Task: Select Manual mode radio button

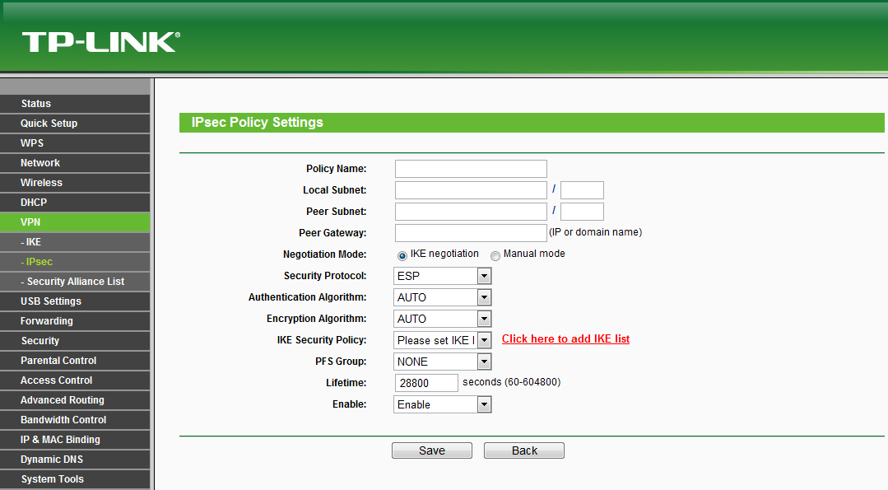Action: 495,256
